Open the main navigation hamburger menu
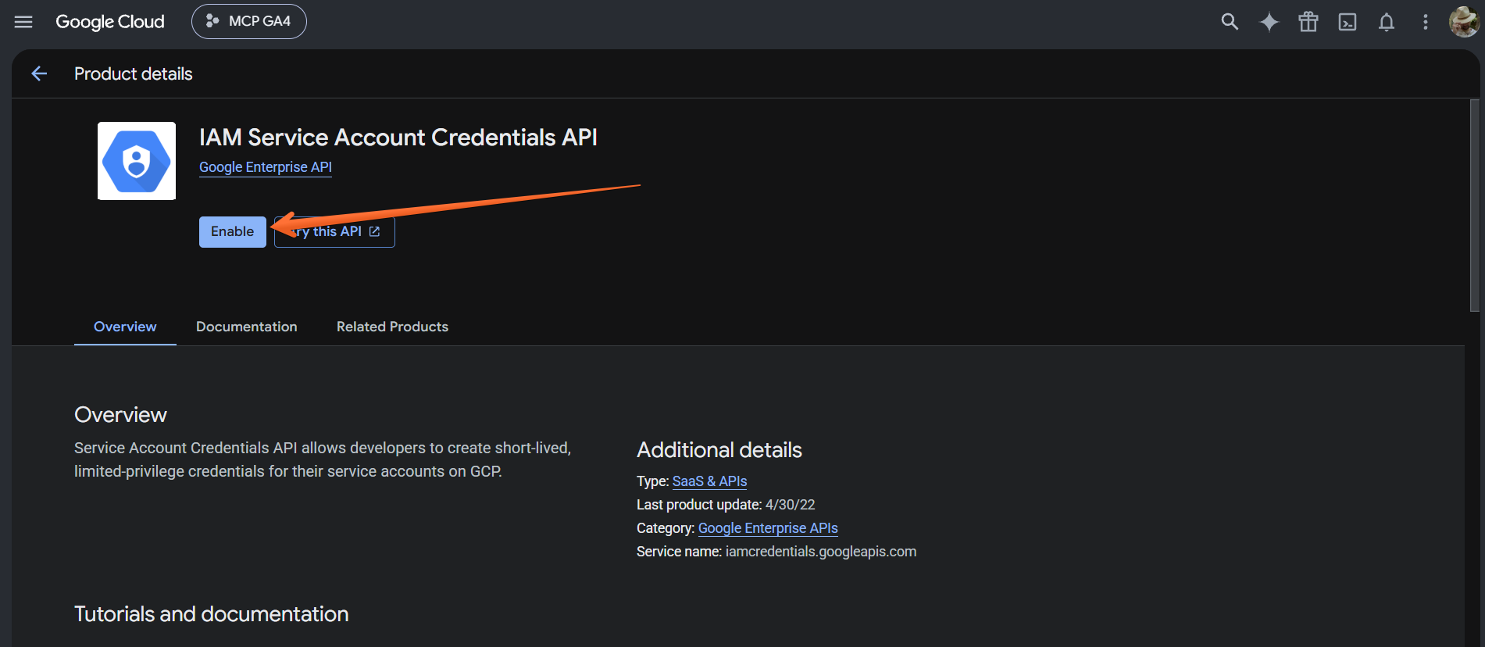 pyautogui.click(x=23, y=22)
